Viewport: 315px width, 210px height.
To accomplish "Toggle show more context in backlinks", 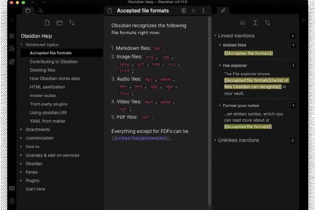I will coord(255,23).
